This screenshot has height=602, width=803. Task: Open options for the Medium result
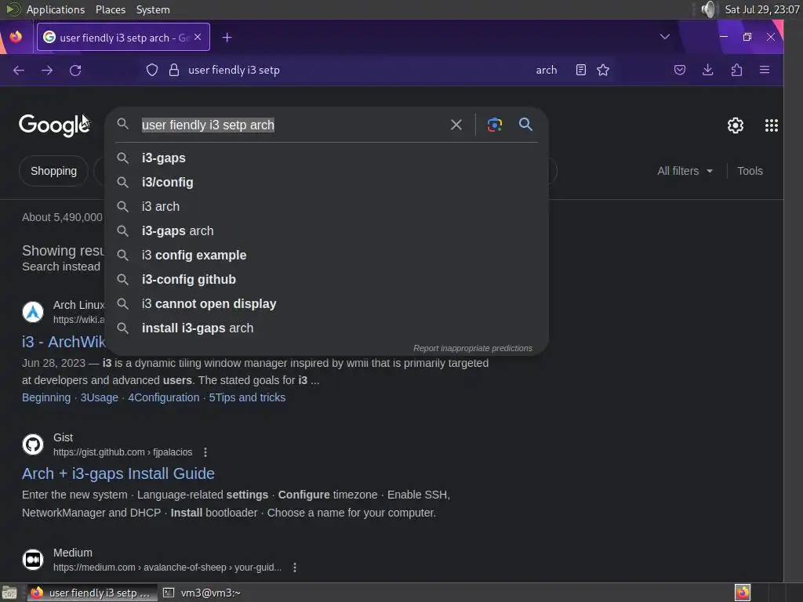(x=295, y=568)
